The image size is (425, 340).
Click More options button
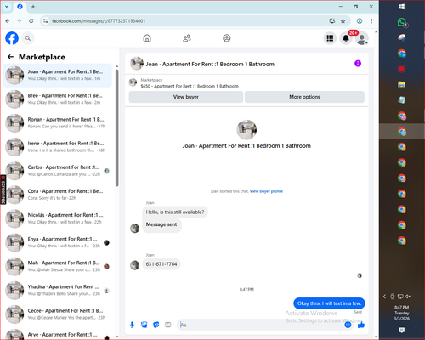pyautogui.click(x=304, y=97)
